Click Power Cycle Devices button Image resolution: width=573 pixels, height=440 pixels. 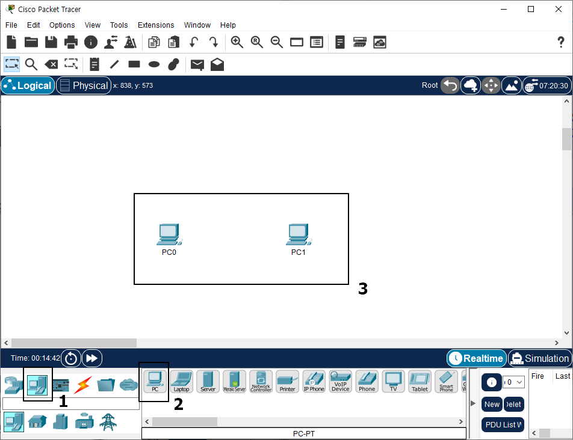[71, 358]
